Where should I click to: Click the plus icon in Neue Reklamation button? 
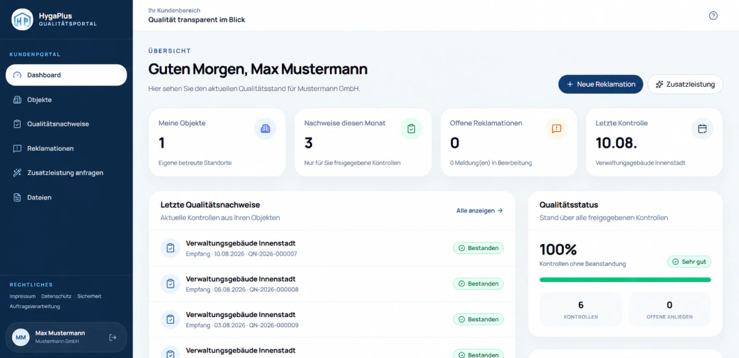(x=570, y=84)
